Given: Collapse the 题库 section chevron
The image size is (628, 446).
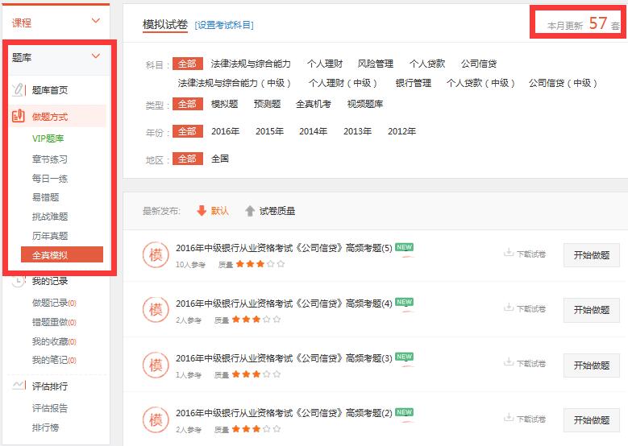Looking at the screenshot, I should pyautogui.click(x=96, y=56).
